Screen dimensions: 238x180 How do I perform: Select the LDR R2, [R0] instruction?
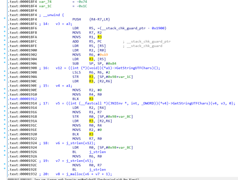[89, 50]
